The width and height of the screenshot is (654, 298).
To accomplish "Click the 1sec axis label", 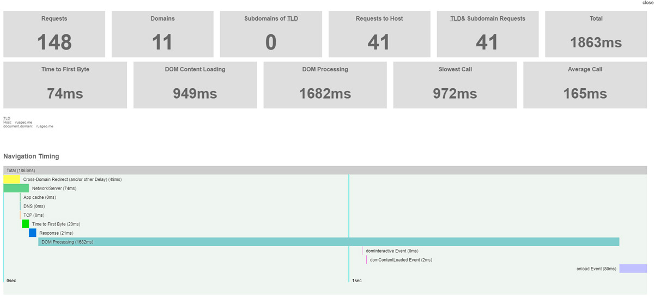I will click(x=356, y=280).
